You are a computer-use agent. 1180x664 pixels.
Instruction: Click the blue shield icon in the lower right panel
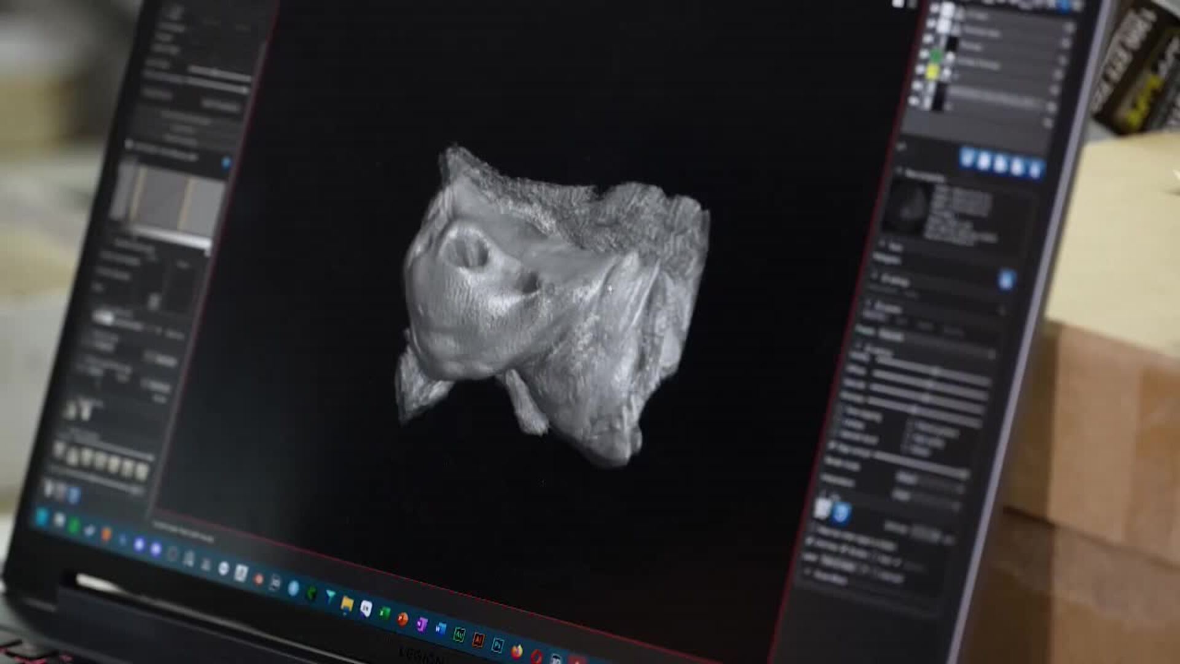coord(841,513)
